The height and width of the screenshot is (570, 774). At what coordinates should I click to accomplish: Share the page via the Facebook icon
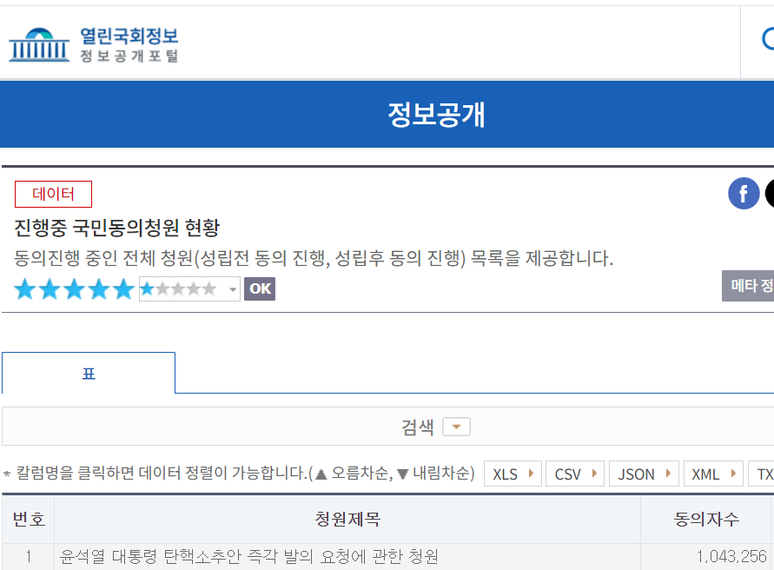pyautogui.click(x=744, y=193)
